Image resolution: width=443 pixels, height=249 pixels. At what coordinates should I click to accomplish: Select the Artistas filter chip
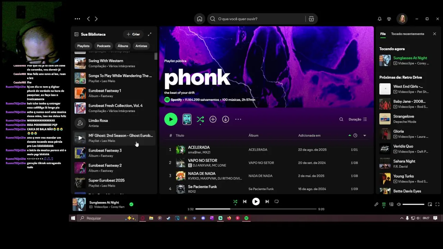click(141, 46)
